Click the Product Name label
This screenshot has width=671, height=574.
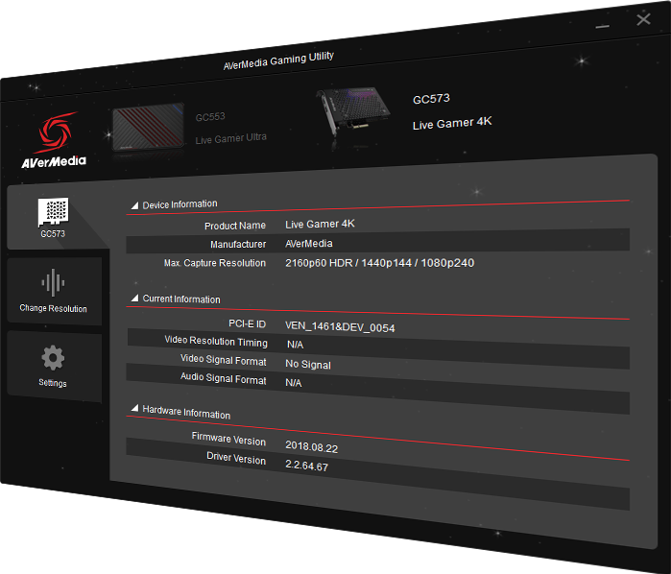(235, 226)
